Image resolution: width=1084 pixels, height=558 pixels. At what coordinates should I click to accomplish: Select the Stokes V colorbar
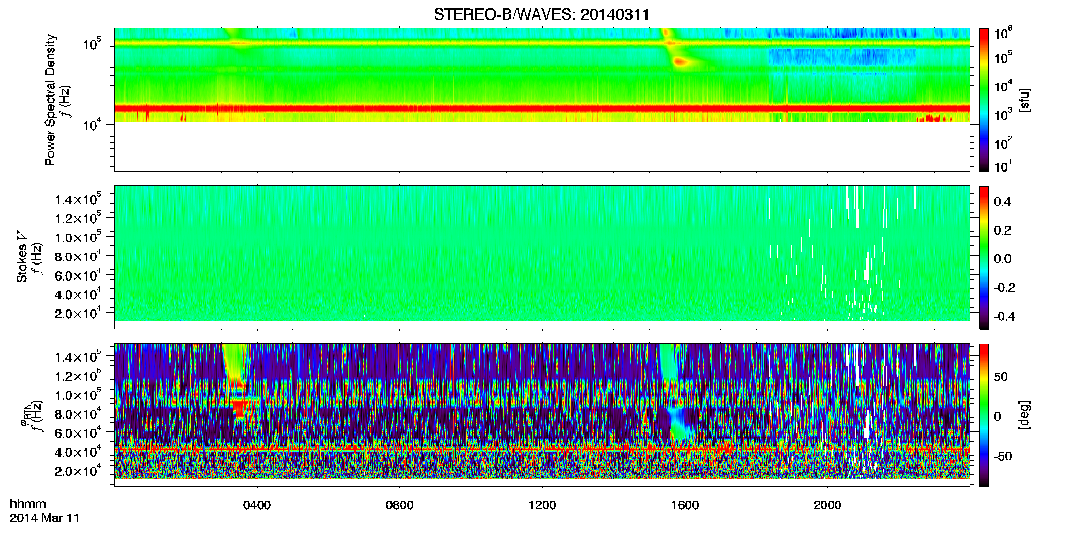[984, 257]
